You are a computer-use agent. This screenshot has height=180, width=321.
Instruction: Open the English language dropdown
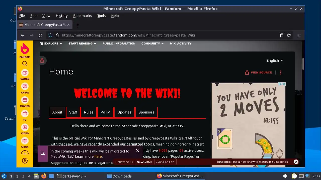click(x=275, y=60)
